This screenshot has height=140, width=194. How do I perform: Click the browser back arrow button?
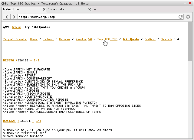7,17
